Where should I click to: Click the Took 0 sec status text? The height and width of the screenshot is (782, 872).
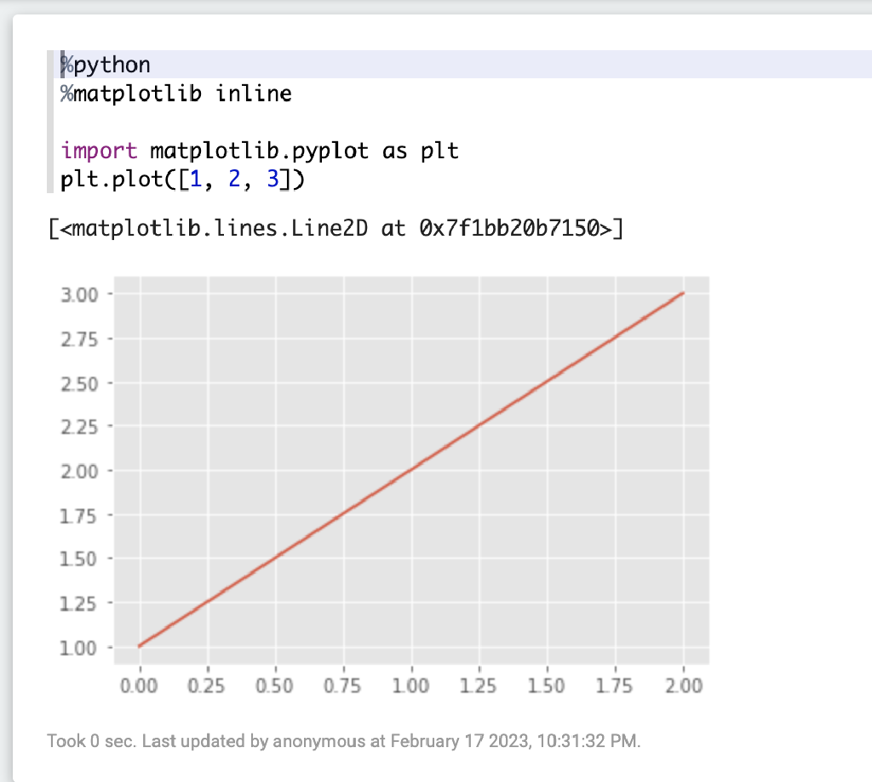pos(90,741)
